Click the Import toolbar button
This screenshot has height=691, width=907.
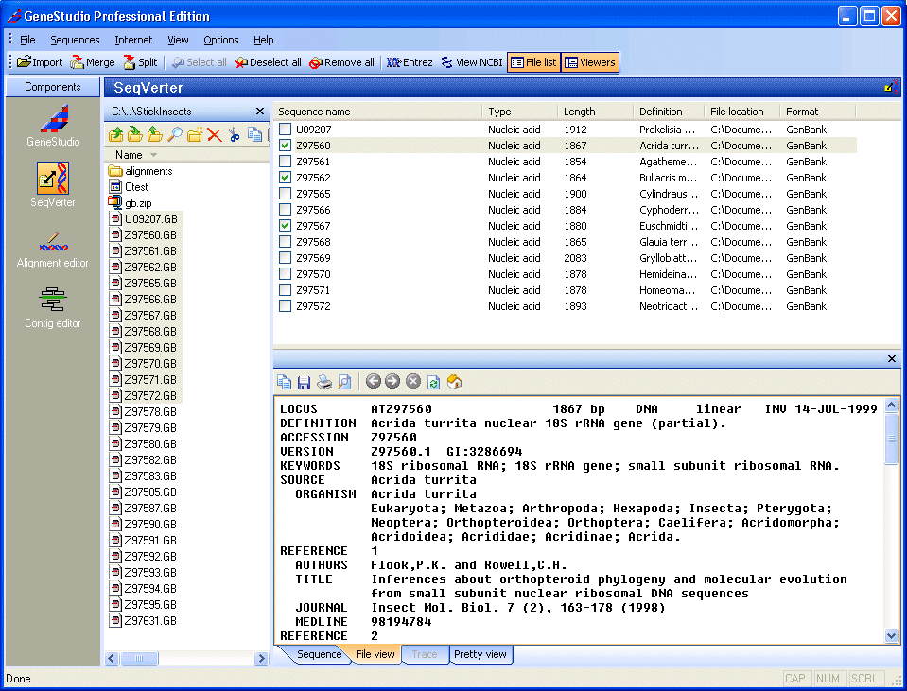click(40, 62)
